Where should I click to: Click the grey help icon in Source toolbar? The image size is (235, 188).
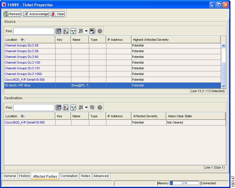click(x=100, y=31)
